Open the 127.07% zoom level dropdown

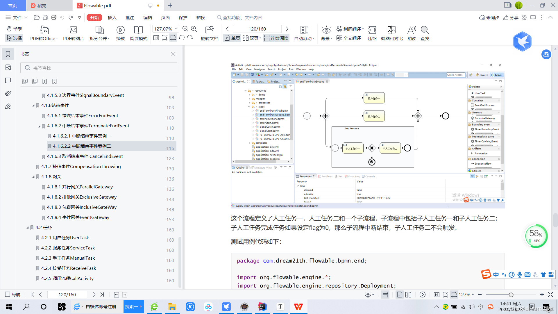pyautogui.click(x=176, y=29)
